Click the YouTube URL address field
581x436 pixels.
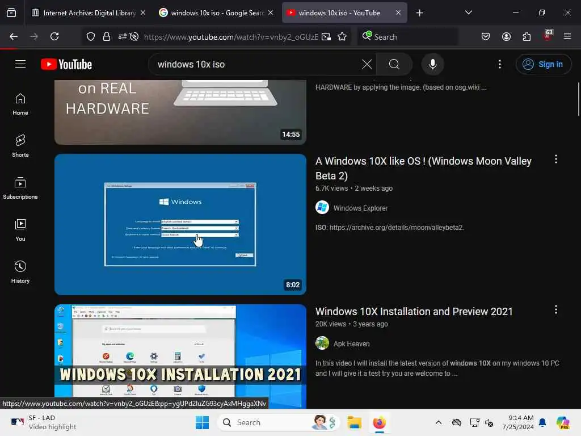tap(231, 37)
